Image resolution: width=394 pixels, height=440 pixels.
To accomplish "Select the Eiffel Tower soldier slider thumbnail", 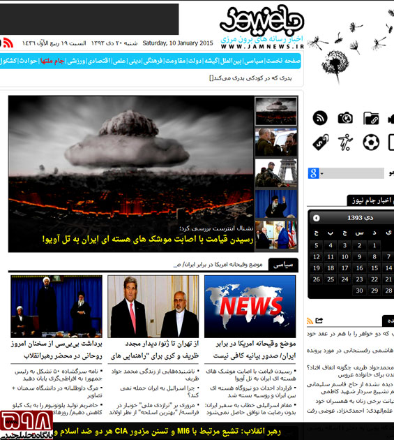I will (276, 173).
